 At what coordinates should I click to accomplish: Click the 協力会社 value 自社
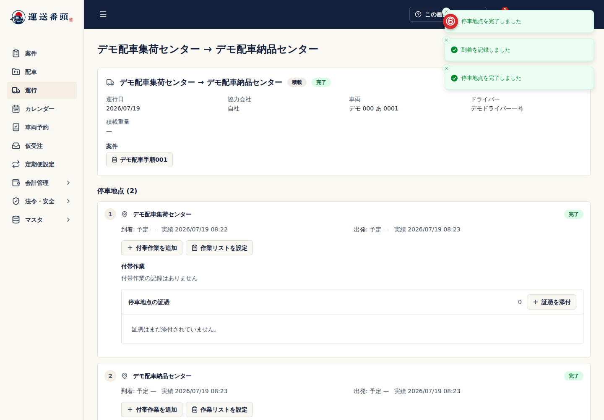pyautogui.click(x=234, y=108)
